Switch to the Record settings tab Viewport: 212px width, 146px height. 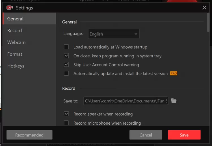15,31
